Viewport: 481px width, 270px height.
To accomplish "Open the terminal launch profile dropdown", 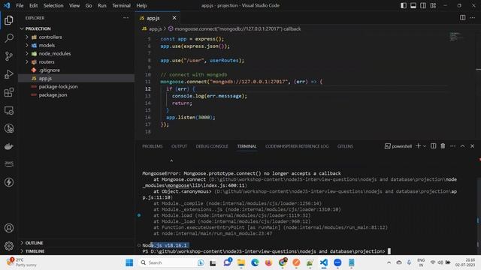I will click(x=425, y=146).
